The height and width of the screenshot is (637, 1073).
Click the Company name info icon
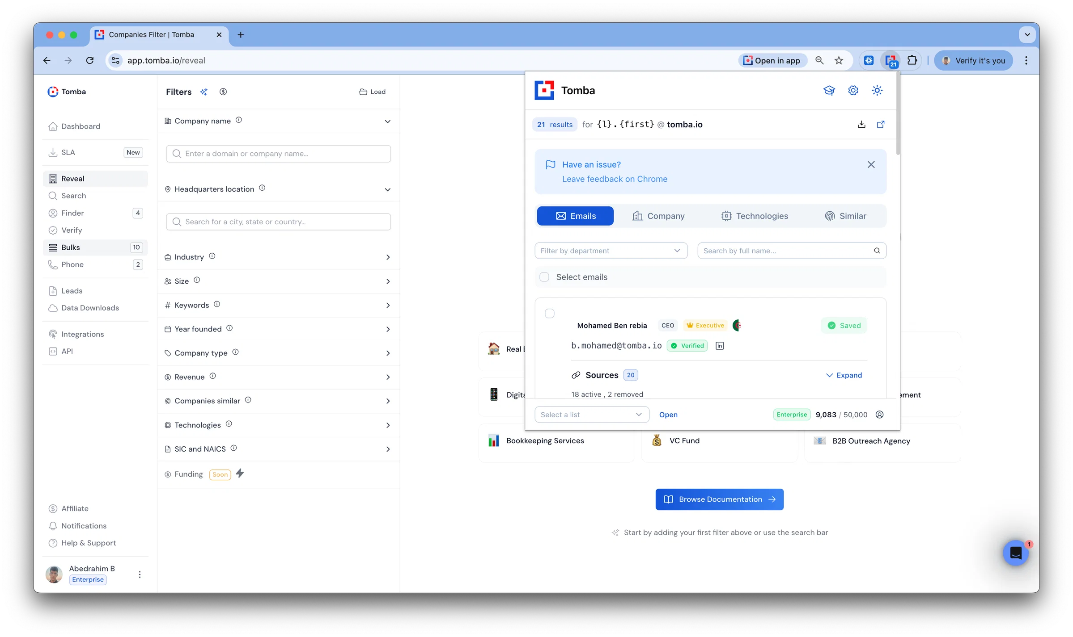[239, 120]
